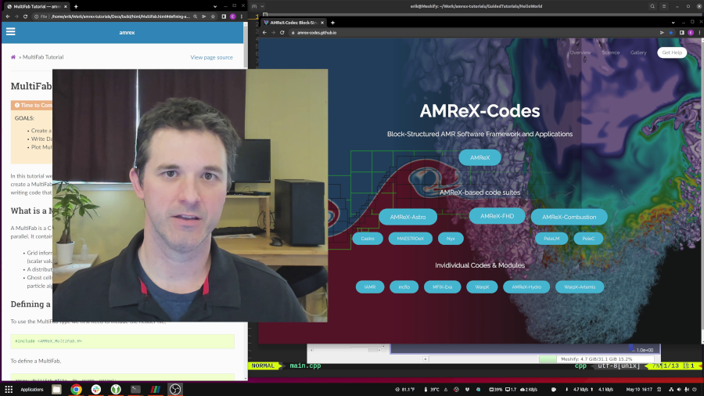This screenshot has height=396, width=704.
Task: Click the Get Help button
Action: click(672, 52)
